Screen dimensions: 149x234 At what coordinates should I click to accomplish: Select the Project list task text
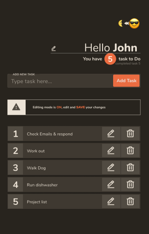point(37,202)
